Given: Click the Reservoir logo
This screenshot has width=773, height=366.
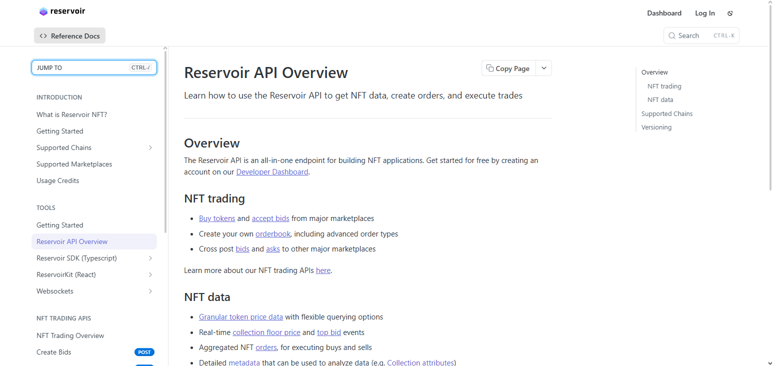Looking at the screenshot, I should coord(62,11).
